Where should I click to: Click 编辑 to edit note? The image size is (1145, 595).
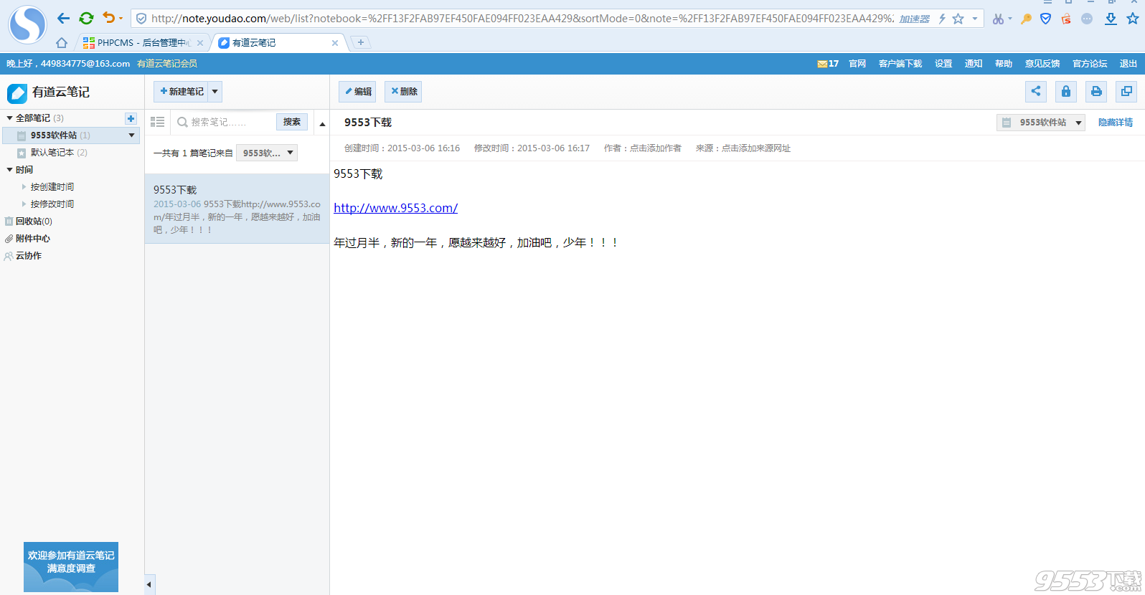358,92
